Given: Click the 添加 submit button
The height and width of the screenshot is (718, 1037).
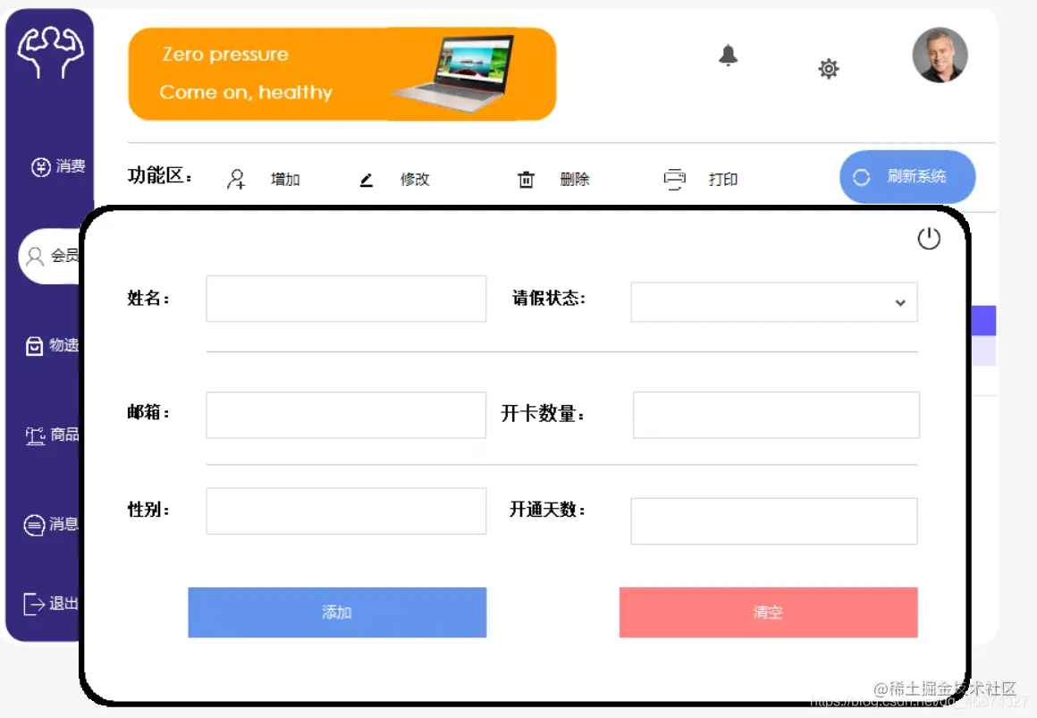Looking at the screenshot, I should (x=337, y=612).
